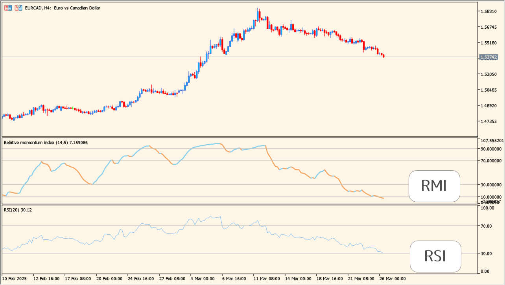The width and height of the screenshot is (505, 285).
Task: Click the 17 Feb 08:00 time label
Action: click(x=78, y=278)
